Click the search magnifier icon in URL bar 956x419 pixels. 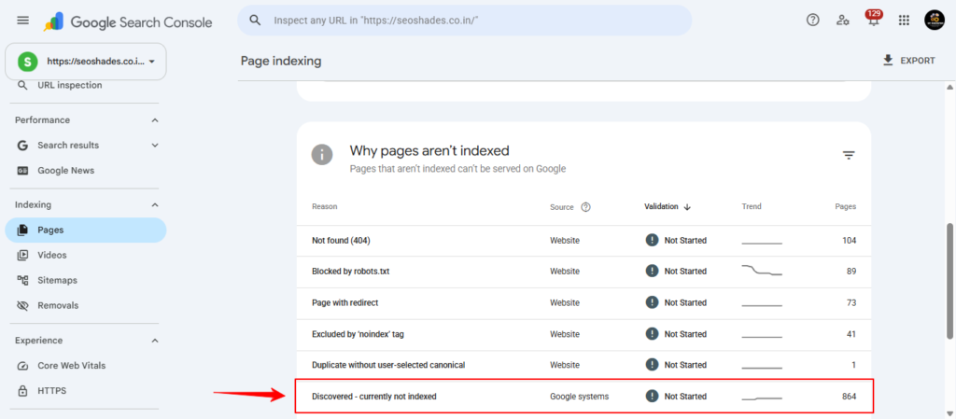click(256, 21)
